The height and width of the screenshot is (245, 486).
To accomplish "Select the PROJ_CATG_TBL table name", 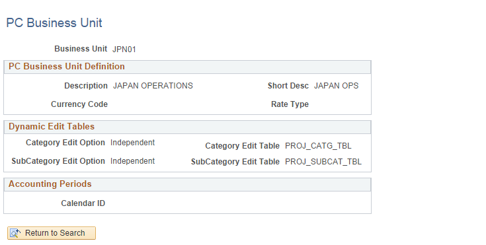I will point(318,146).
